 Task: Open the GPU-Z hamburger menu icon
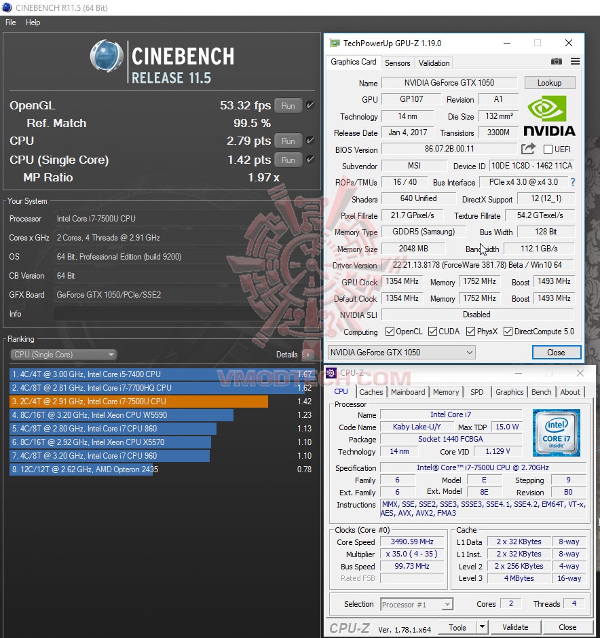(575, 61)
